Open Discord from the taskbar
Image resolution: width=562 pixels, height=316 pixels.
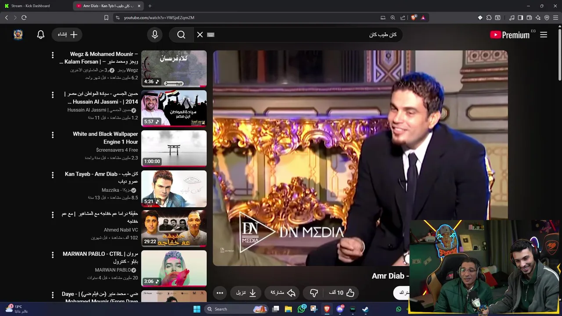340,309
